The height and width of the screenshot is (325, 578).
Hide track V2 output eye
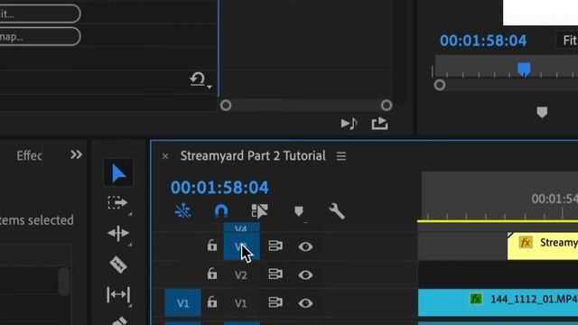[305, 274]
